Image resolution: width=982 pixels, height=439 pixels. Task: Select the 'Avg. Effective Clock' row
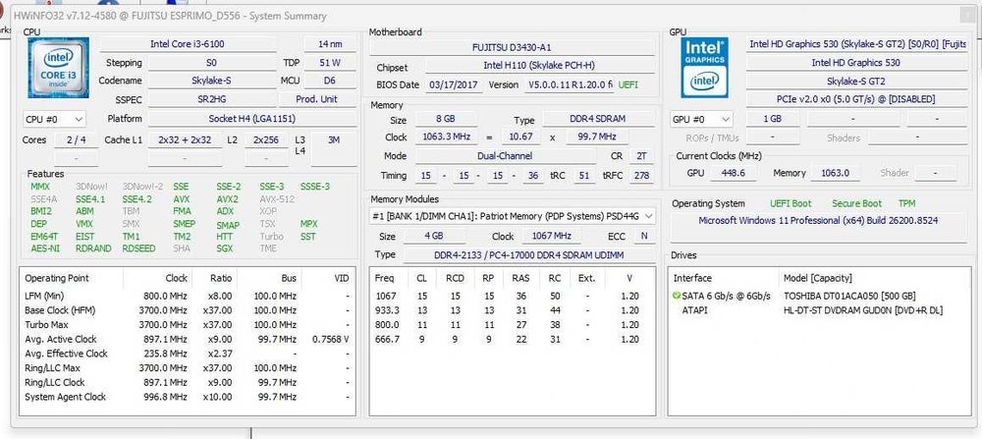click(x=188, y=354)
